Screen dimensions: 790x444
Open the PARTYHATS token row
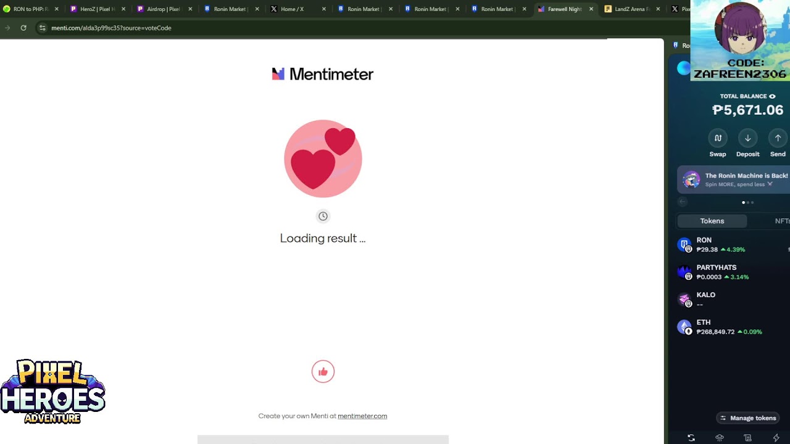coord(733,272)
